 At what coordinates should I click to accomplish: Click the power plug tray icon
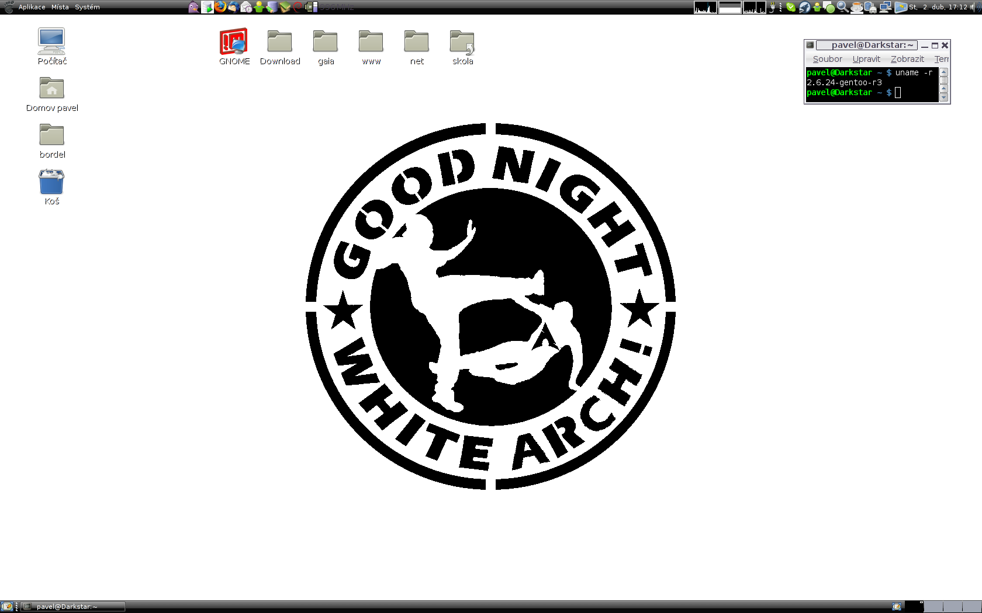point(772,7)
